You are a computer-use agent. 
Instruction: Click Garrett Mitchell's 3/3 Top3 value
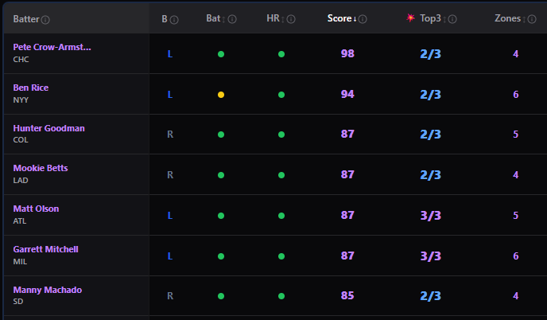(430, 256)
